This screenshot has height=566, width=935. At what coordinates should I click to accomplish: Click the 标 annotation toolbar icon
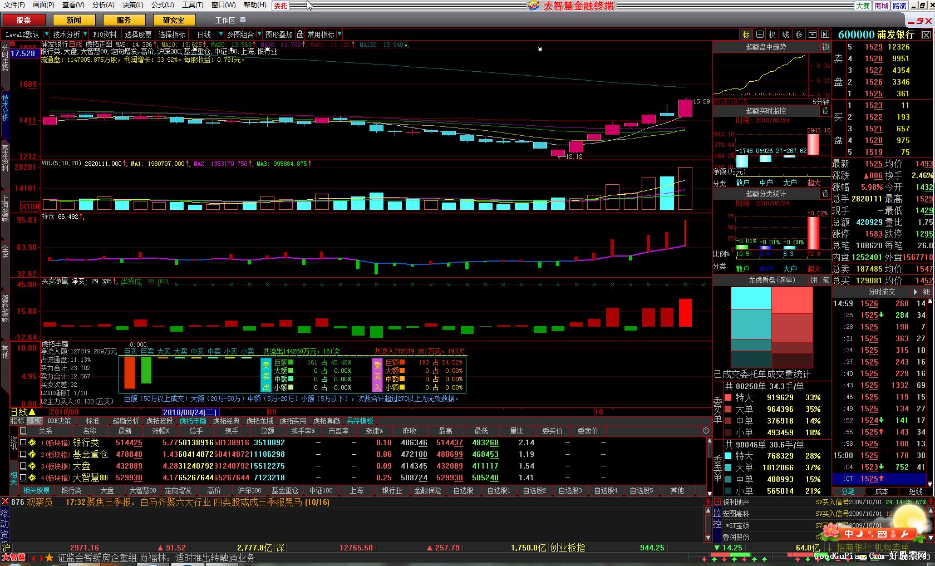tap(746, 35)
